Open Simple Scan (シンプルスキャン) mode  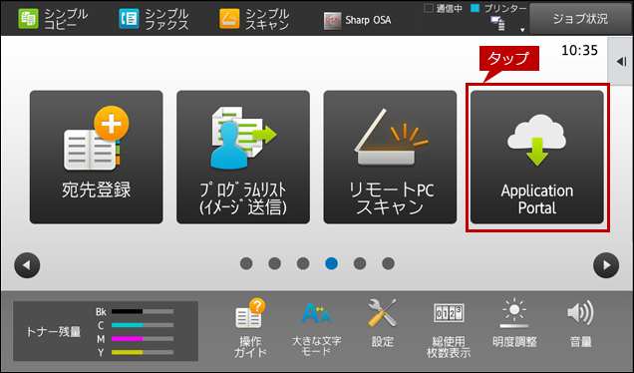[255, 19]
